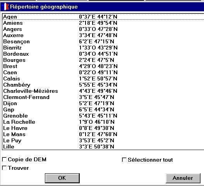Pick Lille at the list bottom
This screenshot has height=186, width=204.
pyautogui.click(x=103, y=147)
